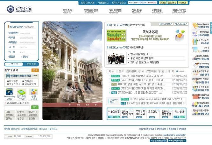Viewport: 212px width, 145px height.
Task: Open the 한국장학재단 학자금 대출자 안내문 banner
Action: click(x=201, y=104)
